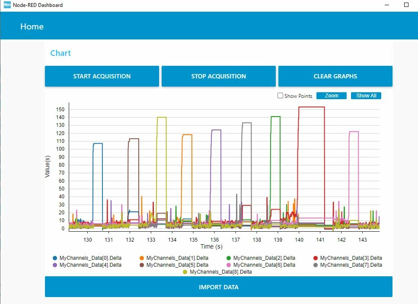
Task: Click the Node-RED Dashboard app icon
Action: 7,5
